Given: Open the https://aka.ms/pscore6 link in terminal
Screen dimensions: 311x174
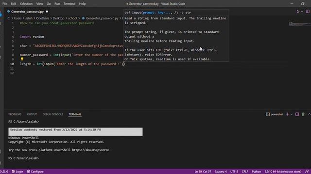Looking at the screenshot, I should click(x=91, y=150).
